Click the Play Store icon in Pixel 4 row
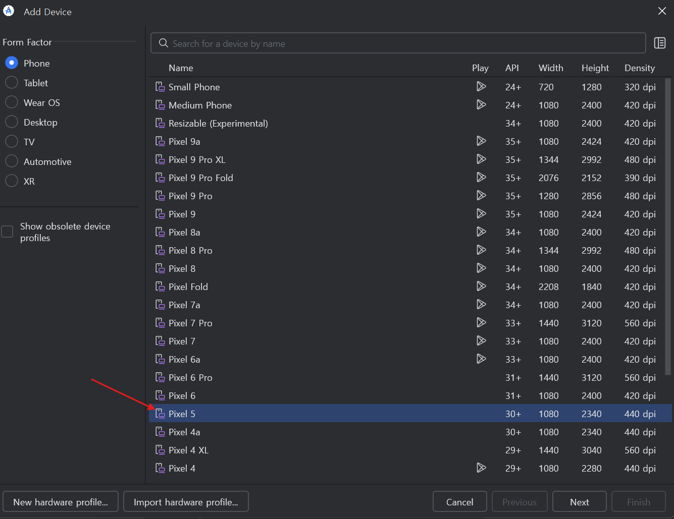Screen dimensions: 674x519 click(481, 468)
